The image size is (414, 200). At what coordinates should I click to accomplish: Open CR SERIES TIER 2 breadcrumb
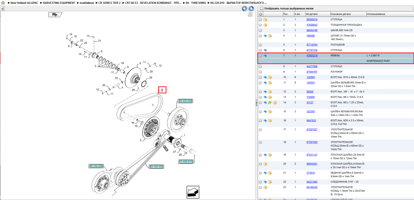pos(110,2)
